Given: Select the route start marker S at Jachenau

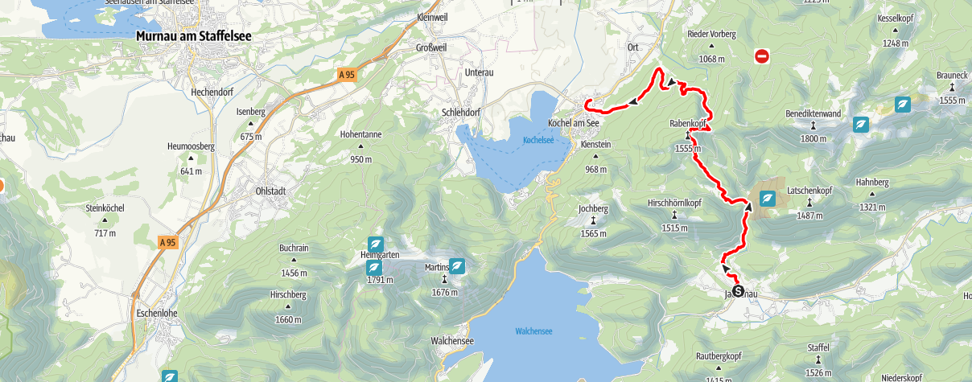Looking at the screenshot, I should click(739, 293).
